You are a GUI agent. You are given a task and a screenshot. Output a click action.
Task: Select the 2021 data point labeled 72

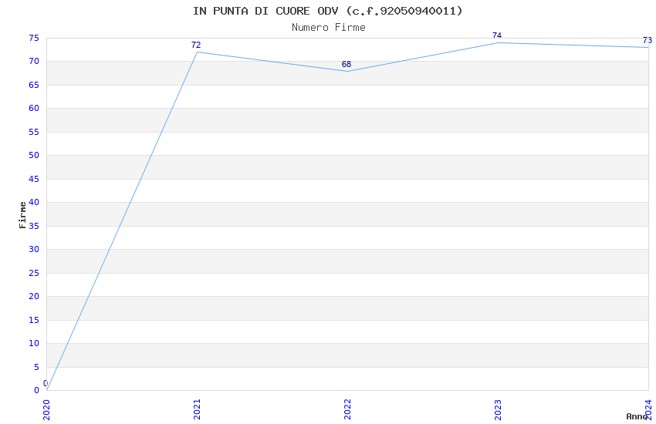[x=197, y=52]
